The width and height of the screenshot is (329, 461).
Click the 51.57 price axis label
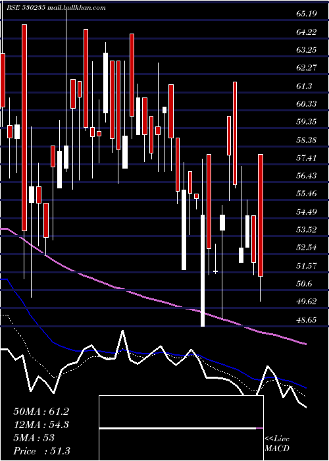(307, 266)
